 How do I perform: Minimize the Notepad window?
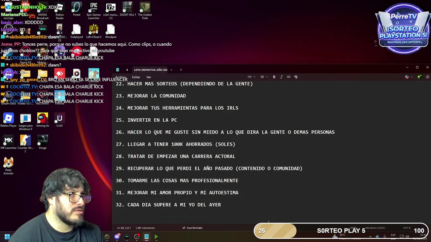tap(407, 67)
